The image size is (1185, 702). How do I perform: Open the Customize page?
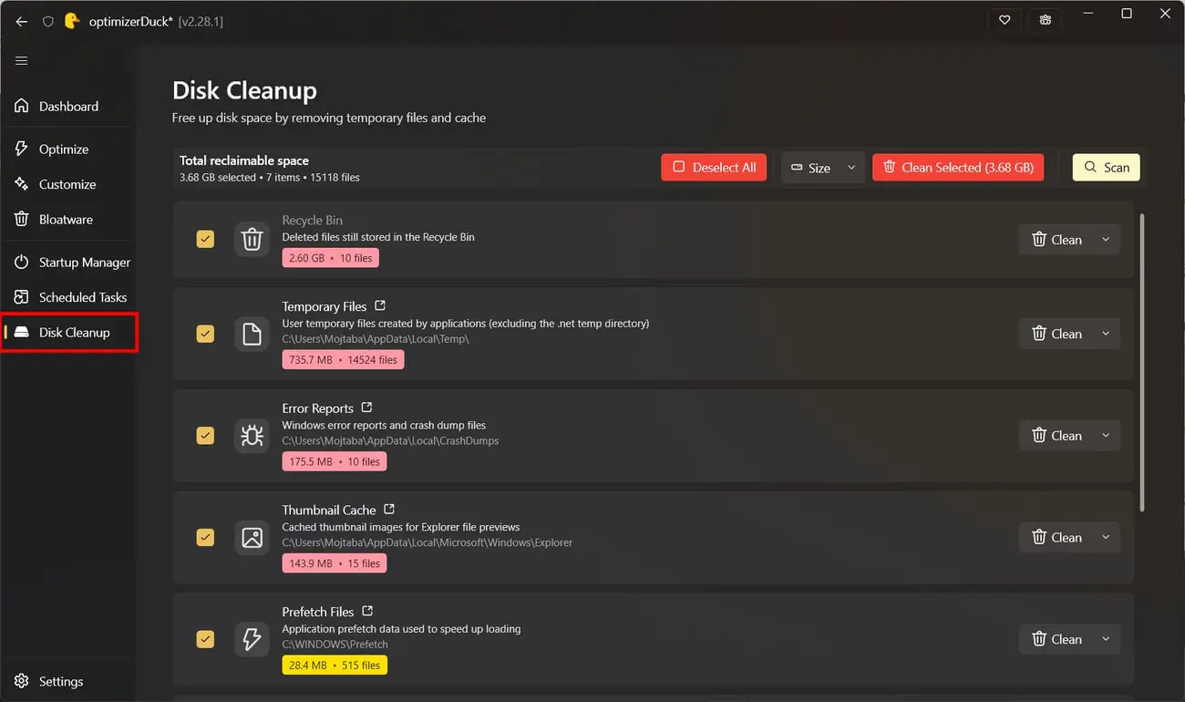(69, 184)
